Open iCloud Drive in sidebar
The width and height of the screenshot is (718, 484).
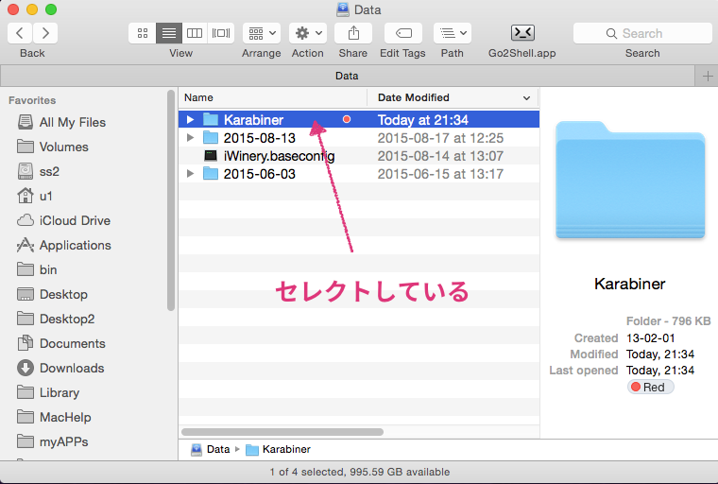[x=75, y=220]
